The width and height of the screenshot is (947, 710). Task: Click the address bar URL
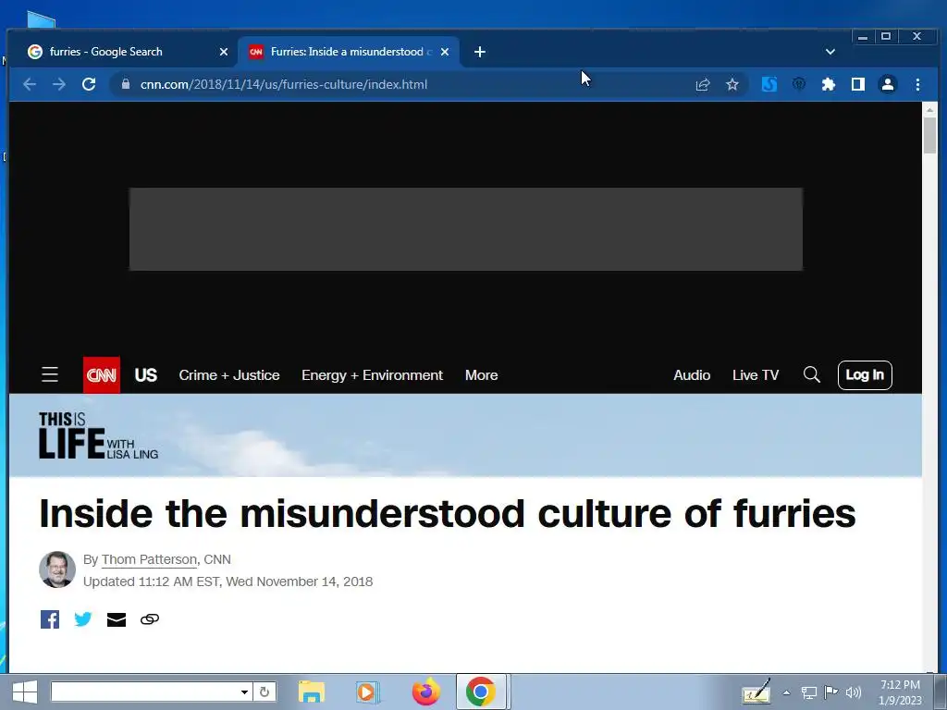(x=284, y=84)
